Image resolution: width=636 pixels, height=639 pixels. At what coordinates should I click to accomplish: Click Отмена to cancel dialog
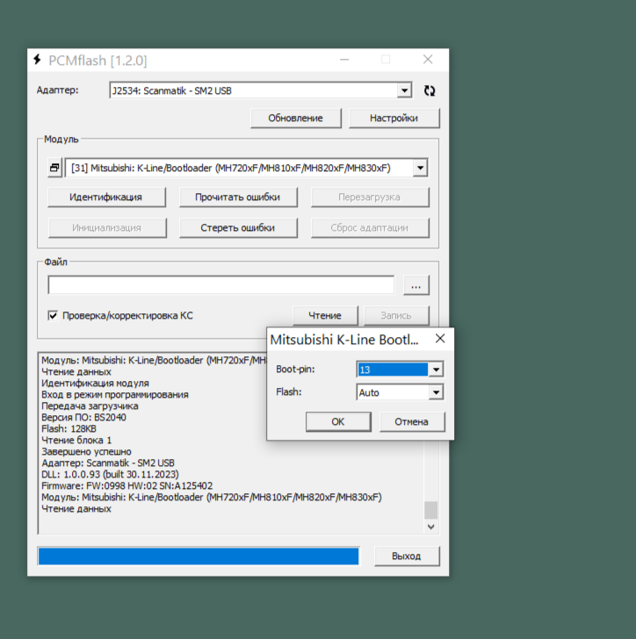pyautogui.click(x=411, y=421)
